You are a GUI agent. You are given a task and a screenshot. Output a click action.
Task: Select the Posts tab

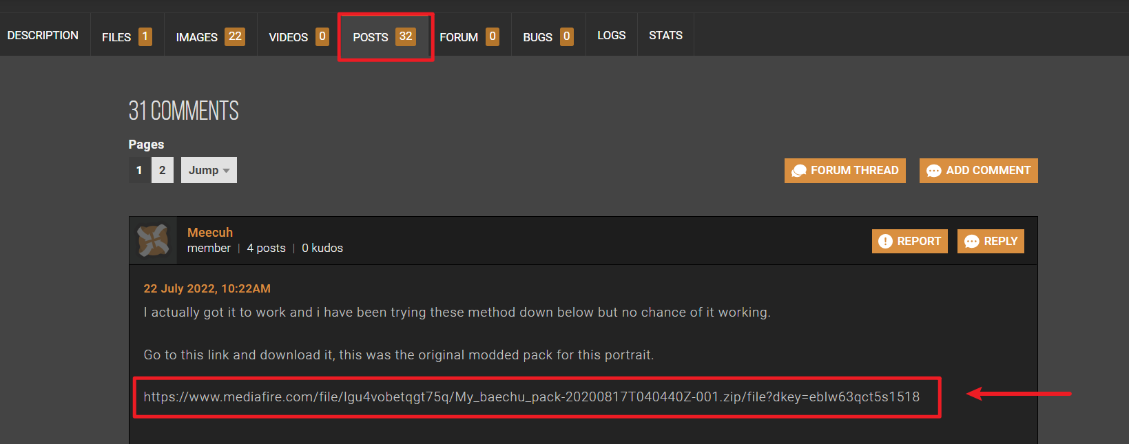pyautogui.click(x=385, y=36)
